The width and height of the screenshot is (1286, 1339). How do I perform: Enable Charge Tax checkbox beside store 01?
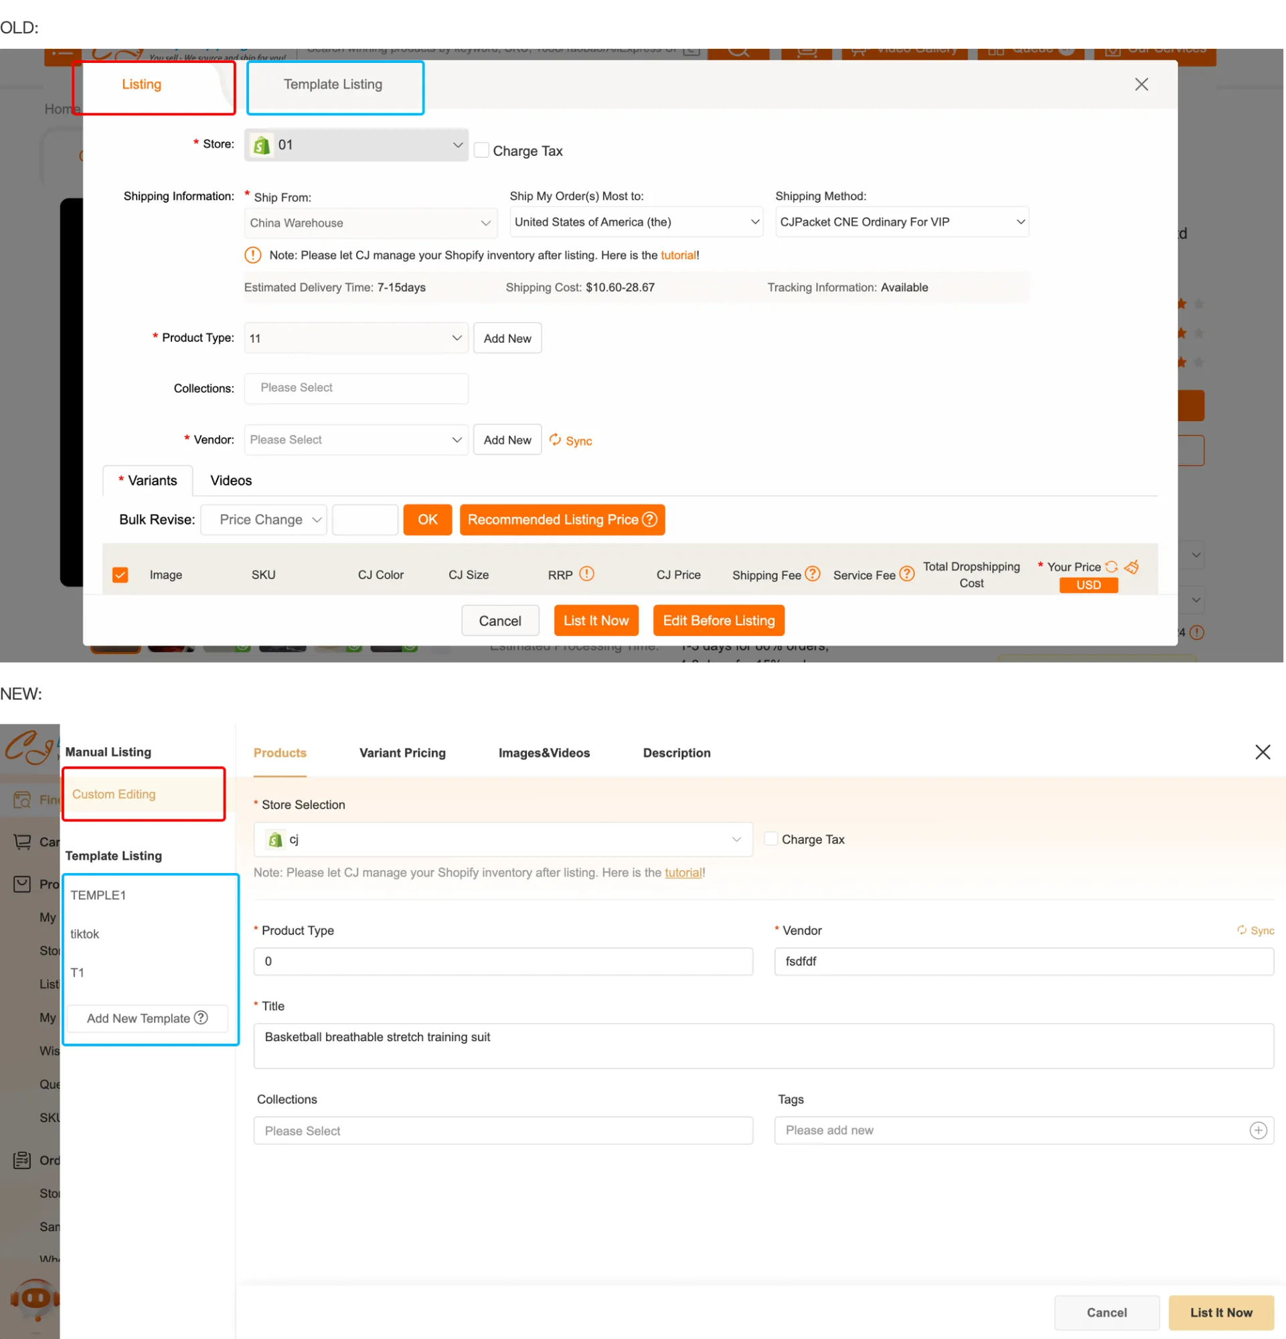(x=481, y=150)
